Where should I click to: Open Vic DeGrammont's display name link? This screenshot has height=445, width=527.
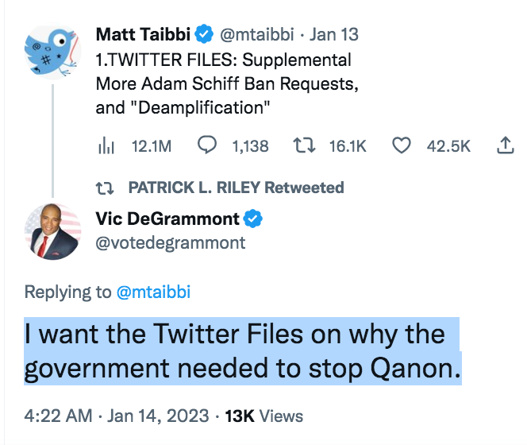tap(166, 219)
